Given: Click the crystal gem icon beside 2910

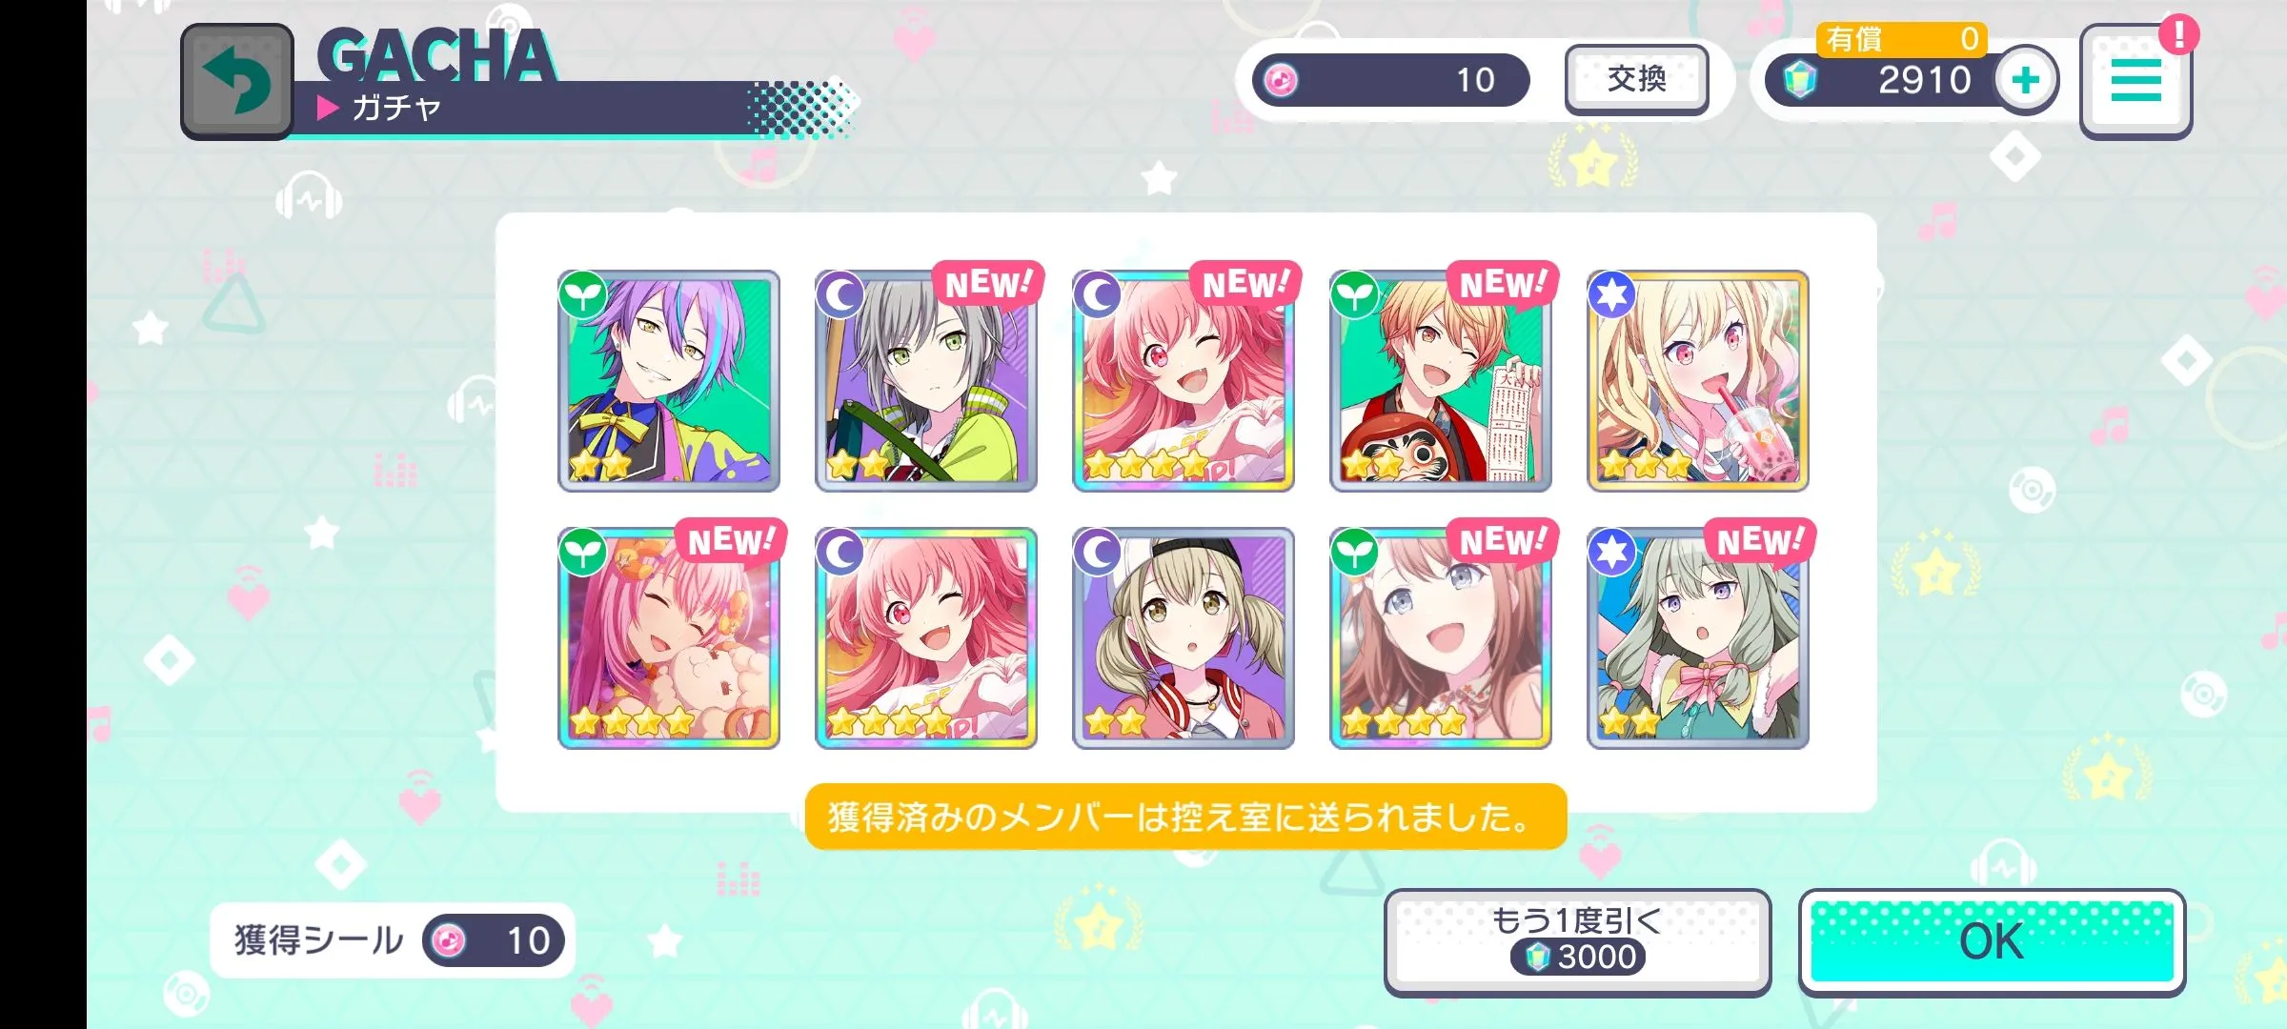Looking at the screenshot, I should pos(1799,80).
